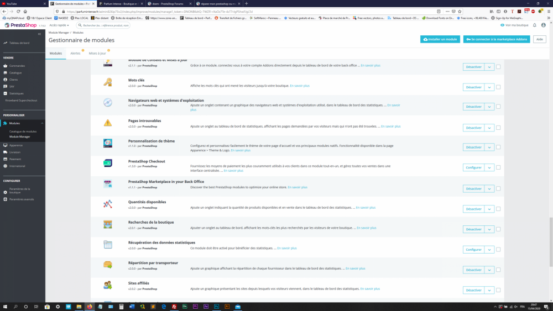The height and width of the screenshot is (311, 553).
Task: Click the Récupération des données statistiques icon
Action: (108, 244)
